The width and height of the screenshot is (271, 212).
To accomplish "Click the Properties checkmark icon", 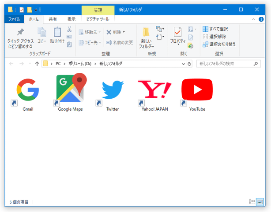I will 178,32.
